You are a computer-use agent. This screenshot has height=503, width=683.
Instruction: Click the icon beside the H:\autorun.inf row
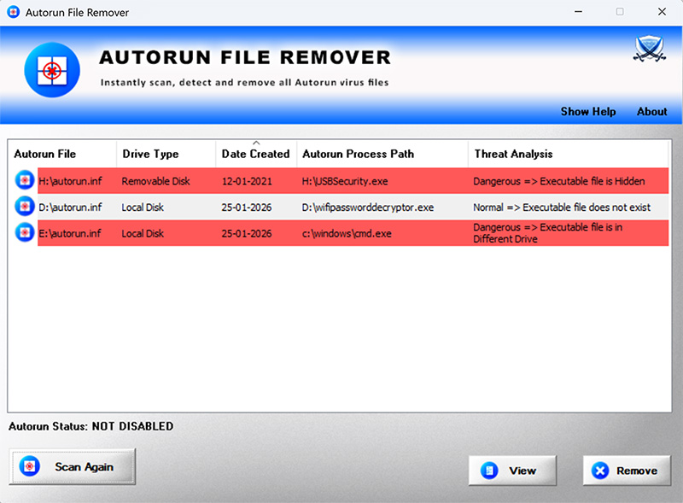point(24,181)
